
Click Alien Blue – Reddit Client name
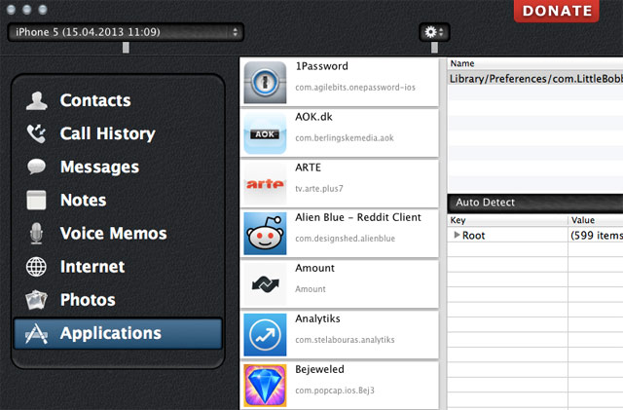click(358, 217)
